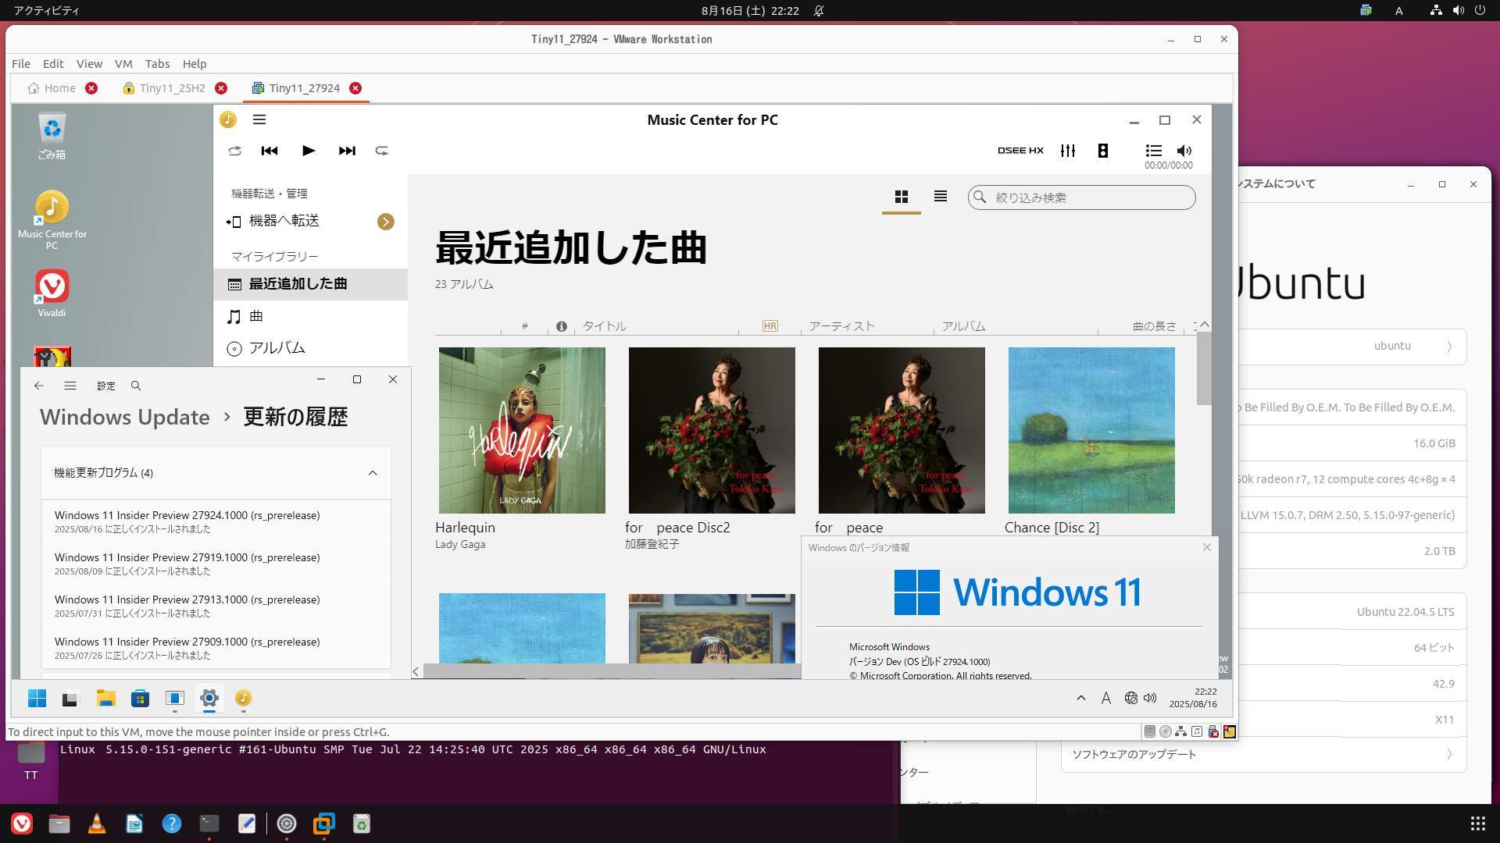Open the VMware Edit menu
The width and height of the screenshot is (1500, 843).
click(53, 64)
